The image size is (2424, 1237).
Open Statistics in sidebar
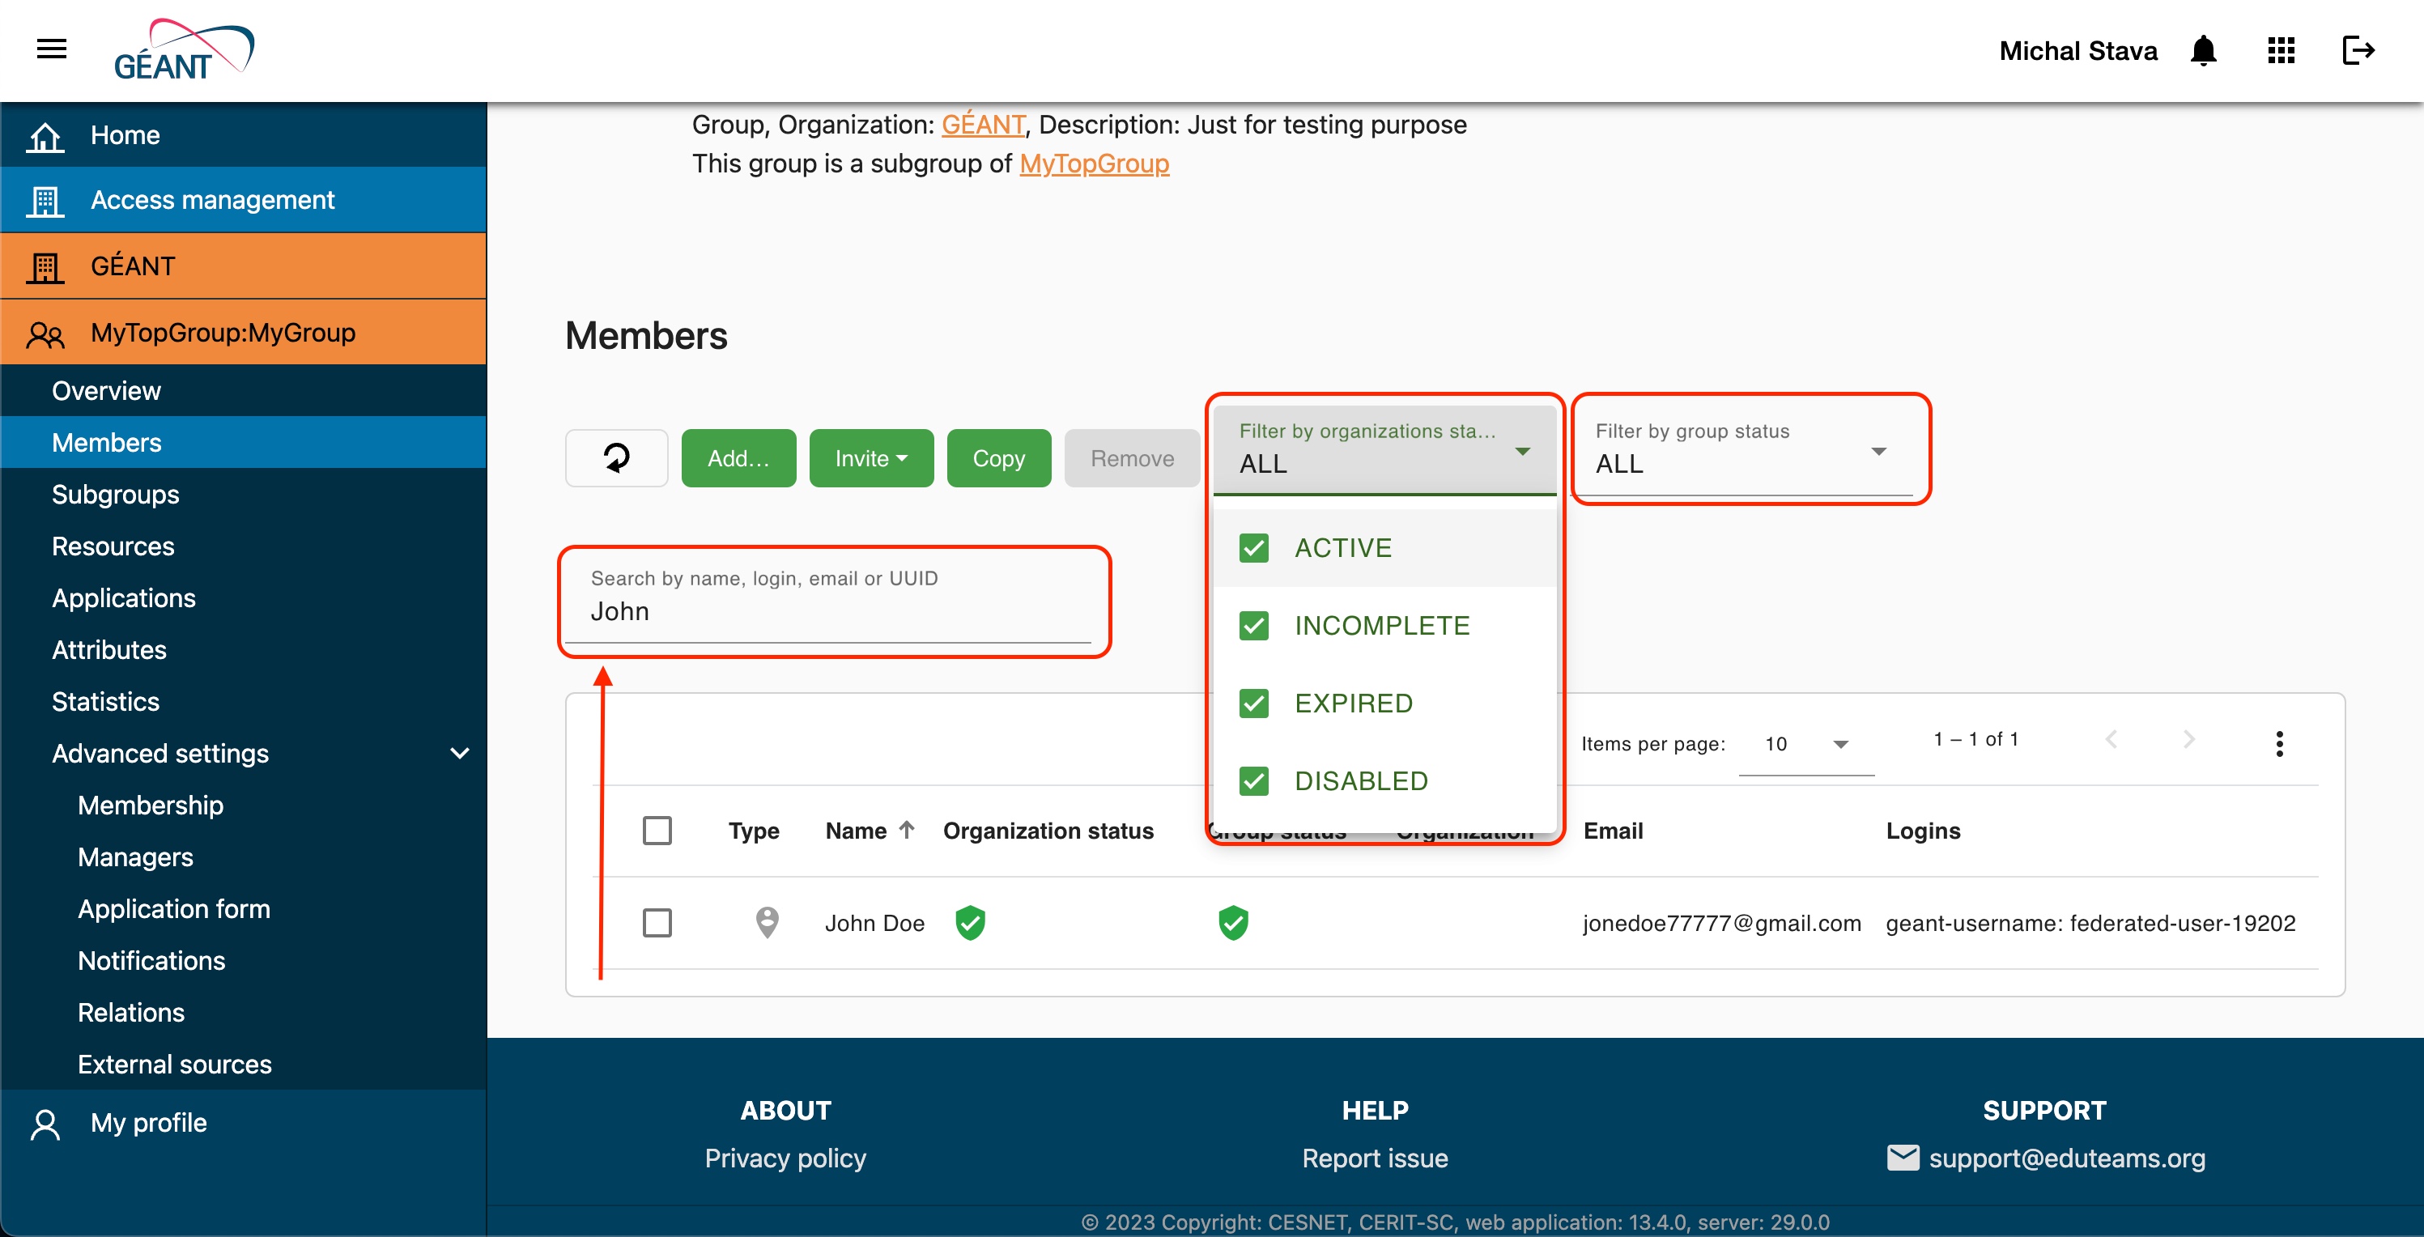point(244,701)
